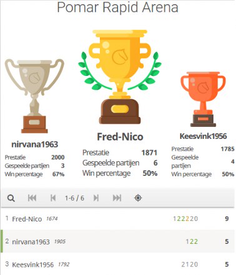This screenshot has height=275, width=236.
Task: Open Keesvink1956 podium profile name
Action: pyautogui.click(x=203, y=136)
